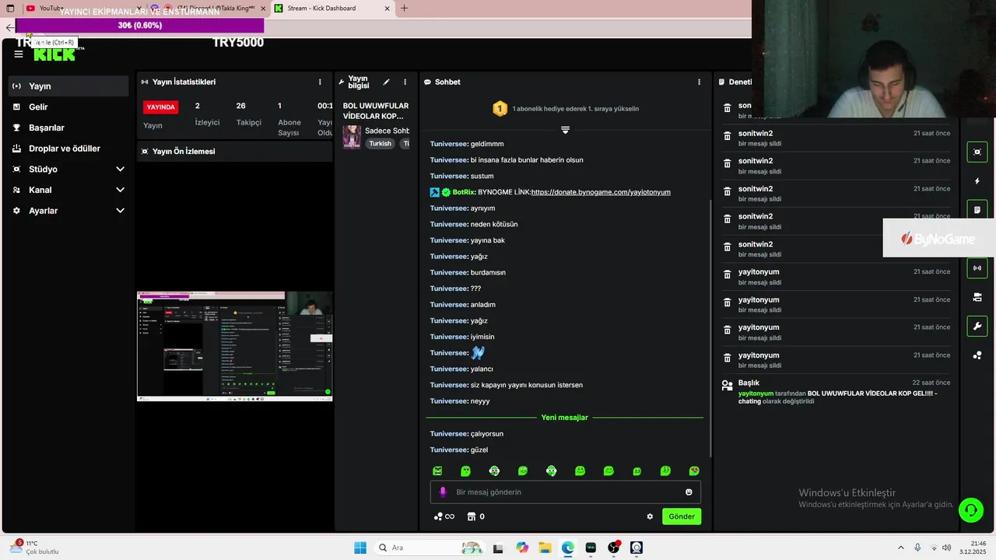Open green headset support button
Viewport: 996px width, 560px height.
coord(971,510)
